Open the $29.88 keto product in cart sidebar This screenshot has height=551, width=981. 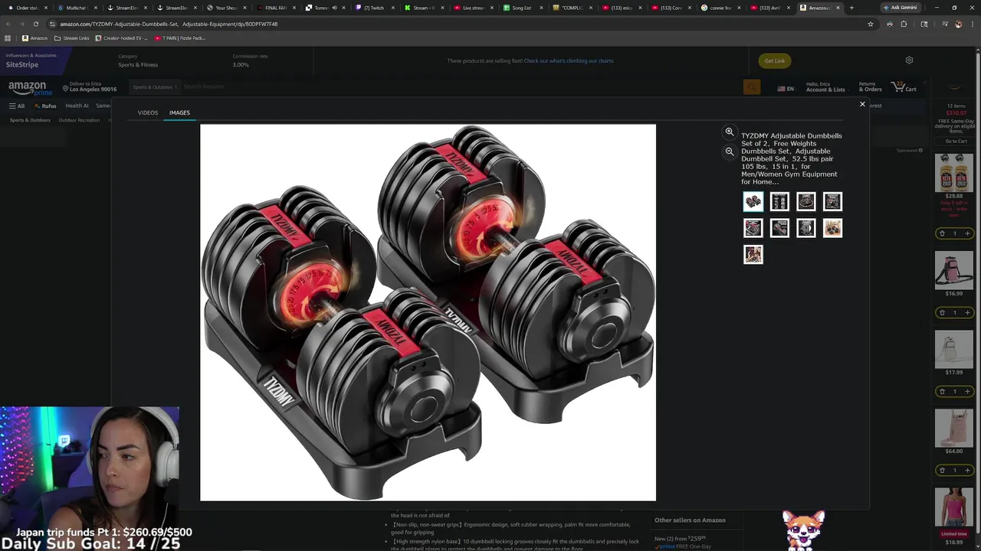[x=953, y=172]
